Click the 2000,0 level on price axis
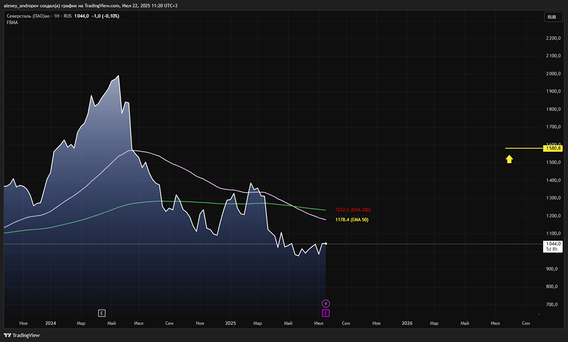 click(553, 73)
